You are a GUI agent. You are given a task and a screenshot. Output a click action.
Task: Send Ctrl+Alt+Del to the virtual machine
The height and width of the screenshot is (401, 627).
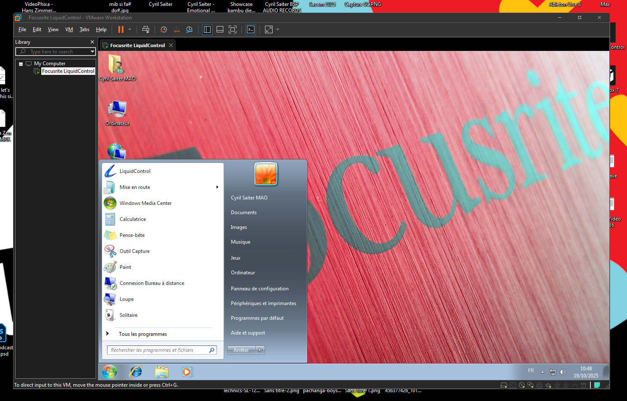(146, 29)
